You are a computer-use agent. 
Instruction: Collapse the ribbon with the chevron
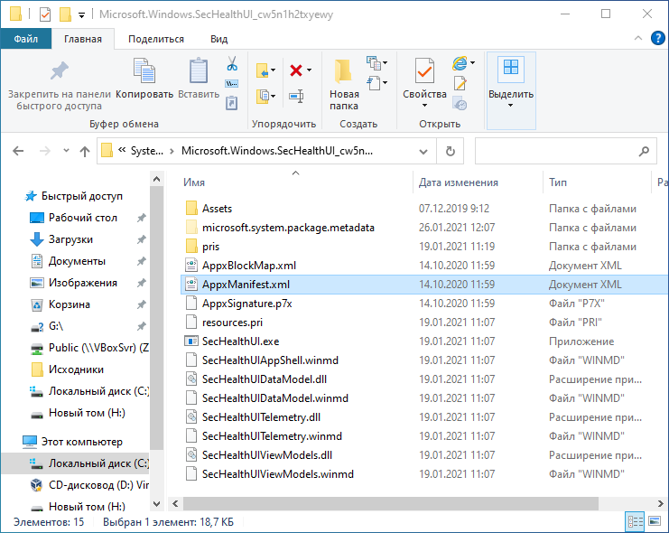638,38
